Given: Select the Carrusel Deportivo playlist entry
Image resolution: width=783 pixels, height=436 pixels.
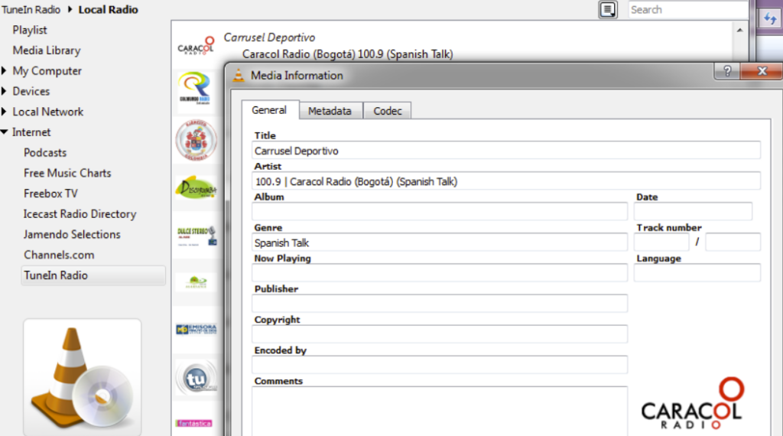Looking at the screenshot, I should click(x=269, y=37).
